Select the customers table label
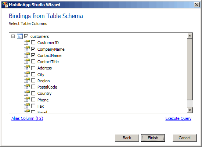The width and height of the screenshot is (202, 147). 40,36
